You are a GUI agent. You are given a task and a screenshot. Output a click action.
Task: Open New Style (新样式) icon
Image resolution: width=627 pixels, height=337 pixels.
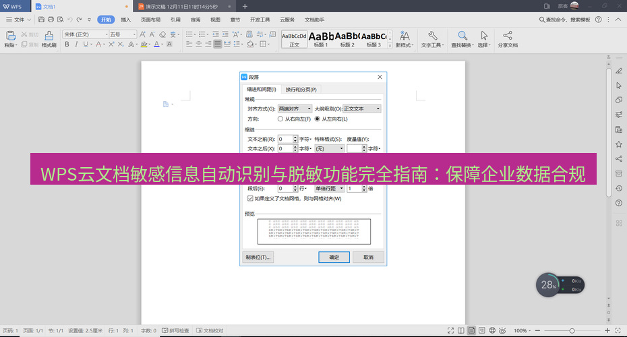click(405, 39)
